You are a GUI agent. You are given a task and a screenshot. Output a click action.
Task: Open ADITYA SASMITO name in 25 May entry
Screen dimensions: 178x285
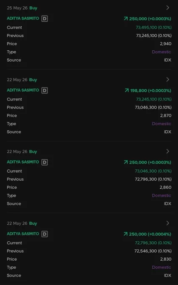pos(23,18)
